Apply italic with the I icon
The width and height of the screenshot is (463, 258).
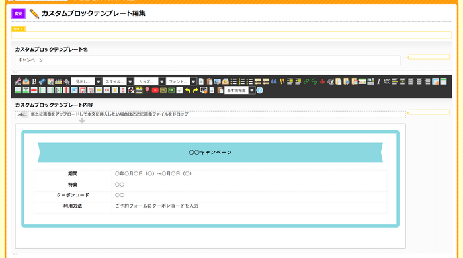379,81
